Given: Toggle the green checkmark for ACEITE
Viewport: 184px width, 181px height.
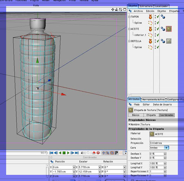Looking at the screenshot, I should point(158,29).
